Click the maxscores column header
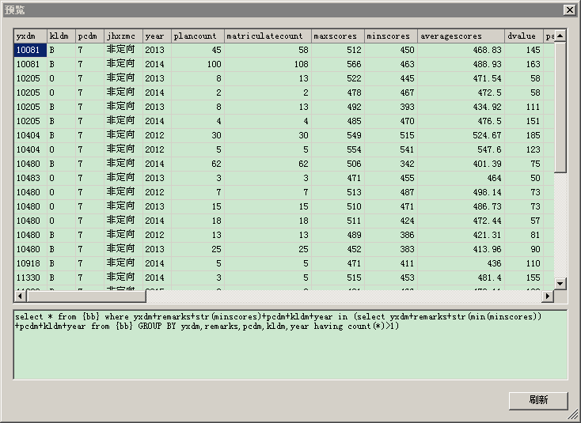This screenshot has height=423, width=581. click(338, 36)
